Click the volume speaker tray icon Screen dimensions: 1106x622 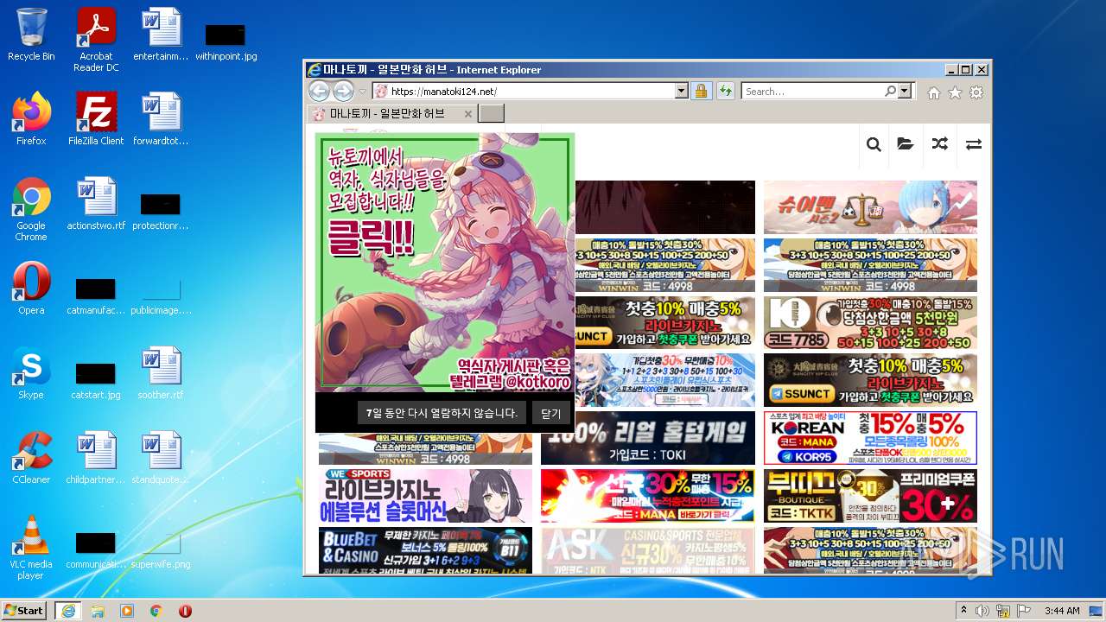point(982,611)
